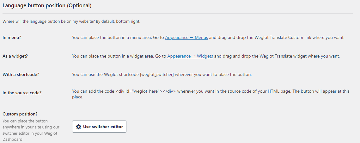
Task: Click the 'In the source code?' label
Action: point(22,93)
